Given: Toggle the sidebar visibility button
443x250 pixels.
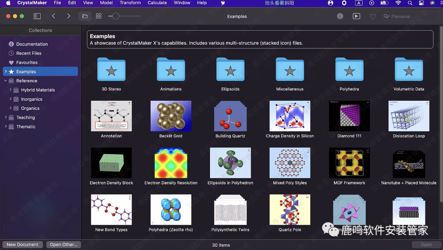Looking at the screenshot, I should point(37,16).
